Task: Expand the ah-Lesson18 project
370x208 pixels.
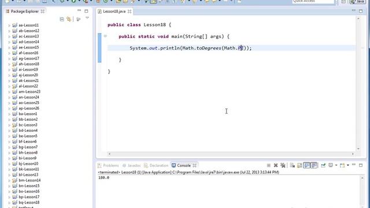Action: click(9, 64)
